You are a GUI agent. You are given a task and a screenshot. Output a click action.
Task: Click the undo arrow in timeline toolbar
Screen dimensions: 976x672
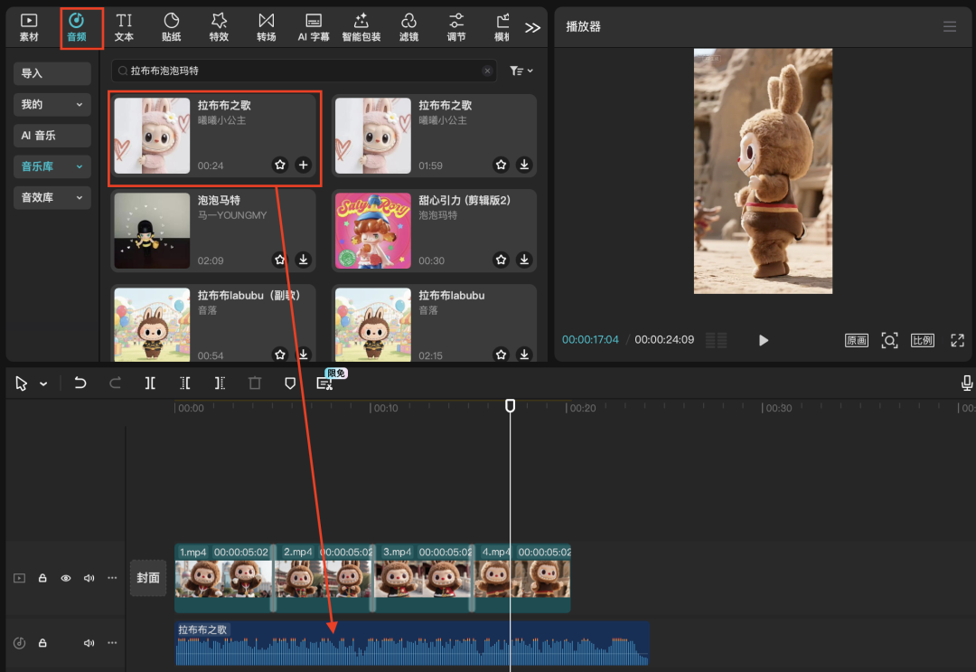tap(80, 383)
